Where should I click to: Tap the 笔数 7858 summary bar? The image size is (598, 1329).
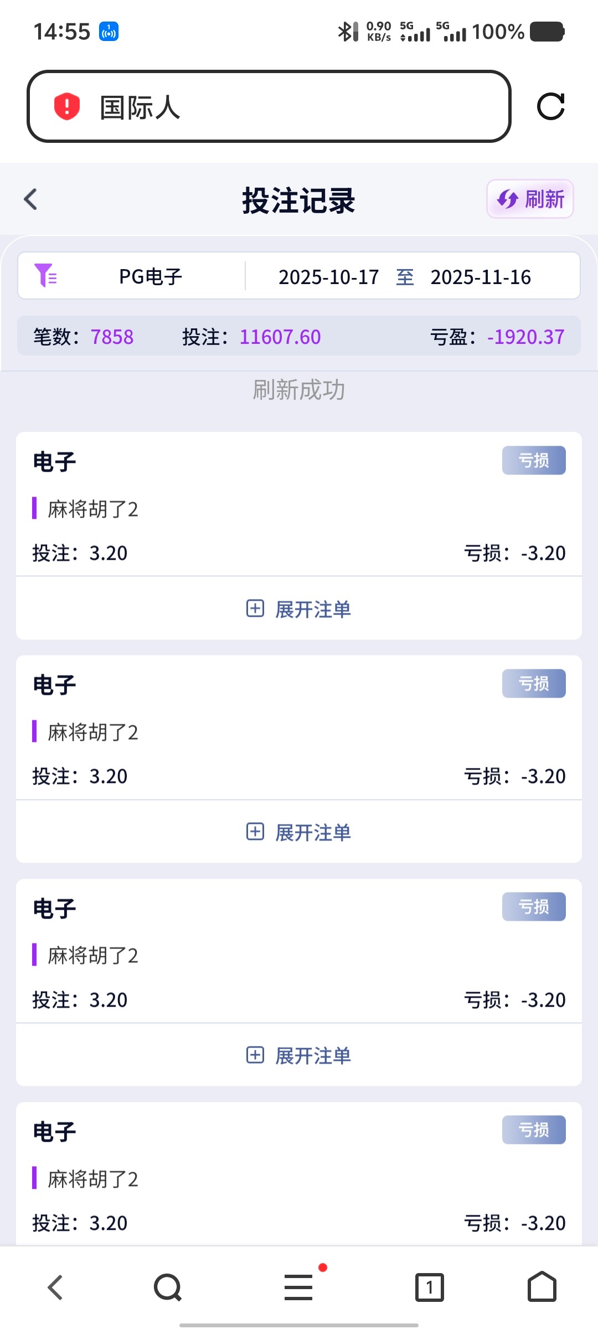point(299,336)
